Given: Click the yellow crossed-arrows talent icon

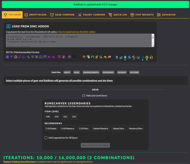Looking at the screenshot, I should pos(105,57).
